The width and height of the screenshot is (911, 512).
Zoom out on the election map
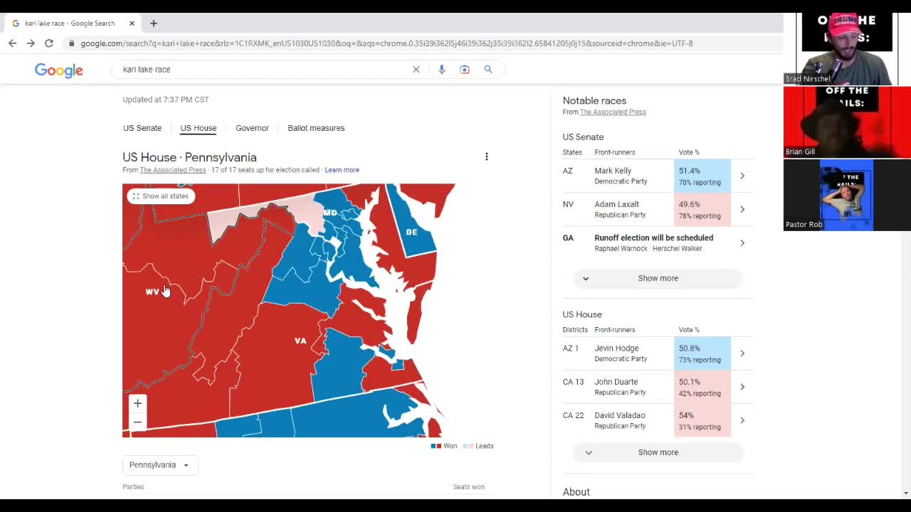pos(138,422)
